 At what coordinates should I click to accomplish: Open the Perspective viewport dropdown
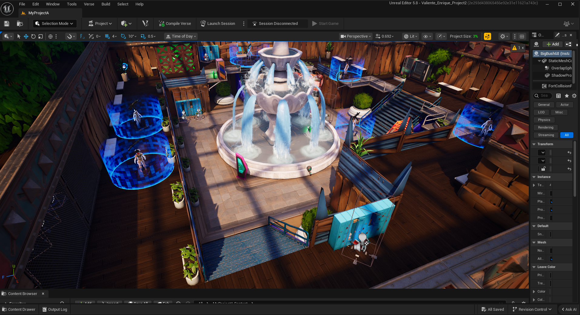click(356, 36)
